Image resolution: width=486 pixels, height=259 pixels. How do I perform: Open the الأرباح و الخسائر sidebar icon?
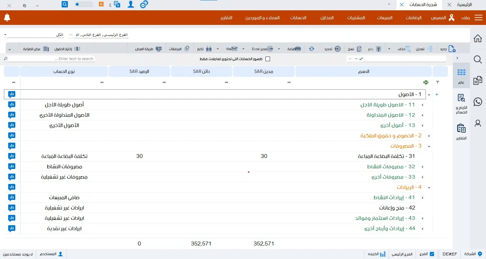point(461,103)
